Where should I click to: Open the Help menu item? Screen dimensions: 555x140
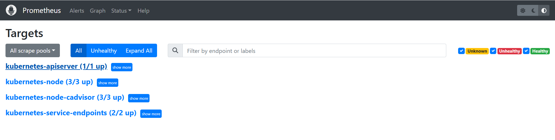143,11
